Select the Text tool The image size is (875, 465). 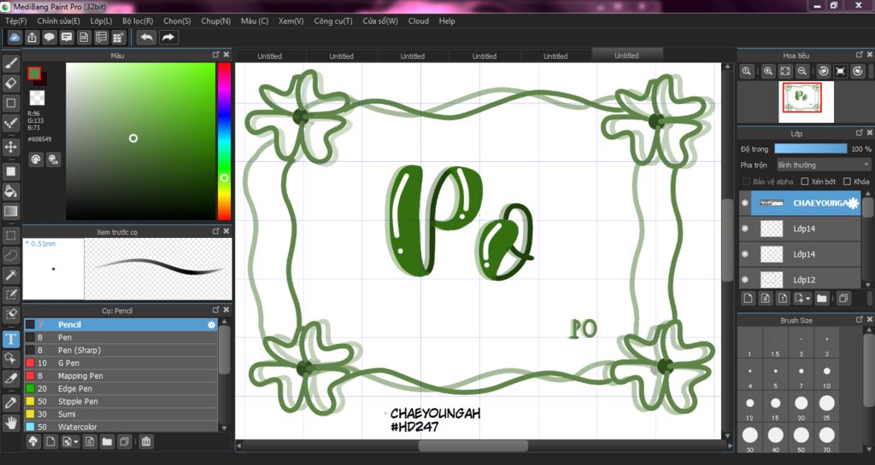click(10, 339)
